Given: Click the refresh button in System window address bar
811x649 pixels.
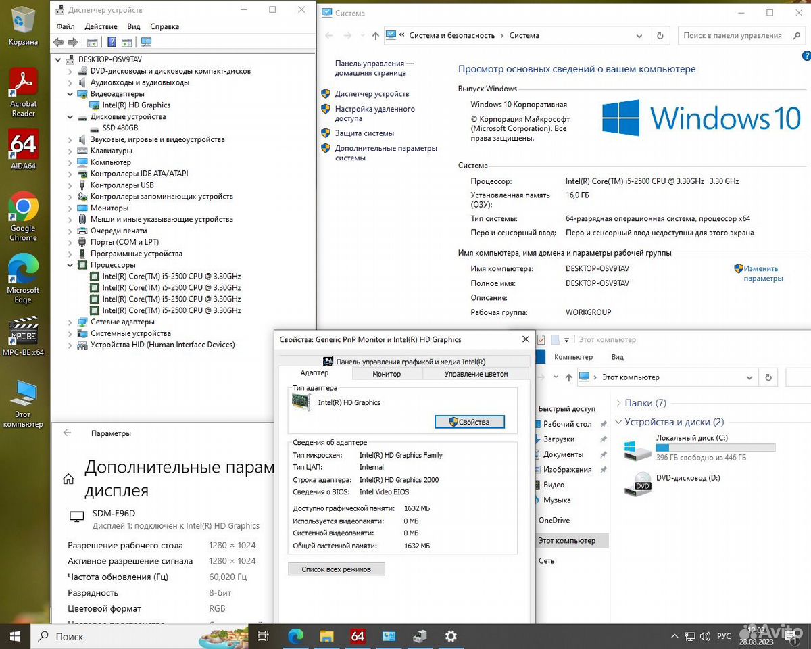Looking at the screenshot, I should pyautogui.click(x=660, y=36).
